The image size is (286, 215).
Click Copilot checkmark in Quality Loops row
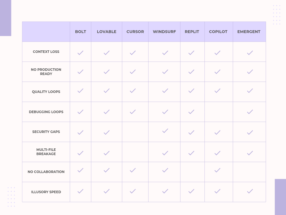tap(217, 91)
